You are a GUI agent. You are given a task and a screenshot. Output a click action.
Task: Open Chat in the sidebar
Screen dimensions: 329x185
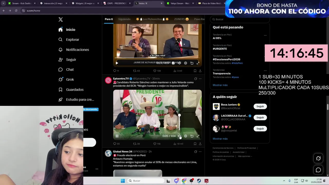[x=66, y=70]
